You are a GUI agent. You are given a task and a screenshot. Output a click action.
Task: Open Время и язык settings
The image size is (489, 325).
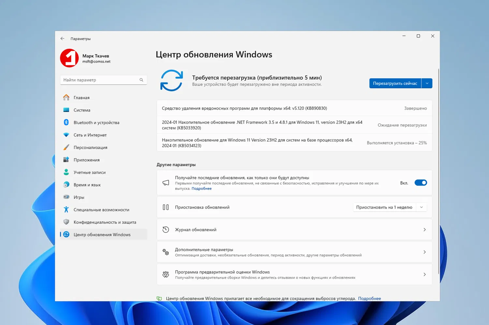click(x=104, y=185)
